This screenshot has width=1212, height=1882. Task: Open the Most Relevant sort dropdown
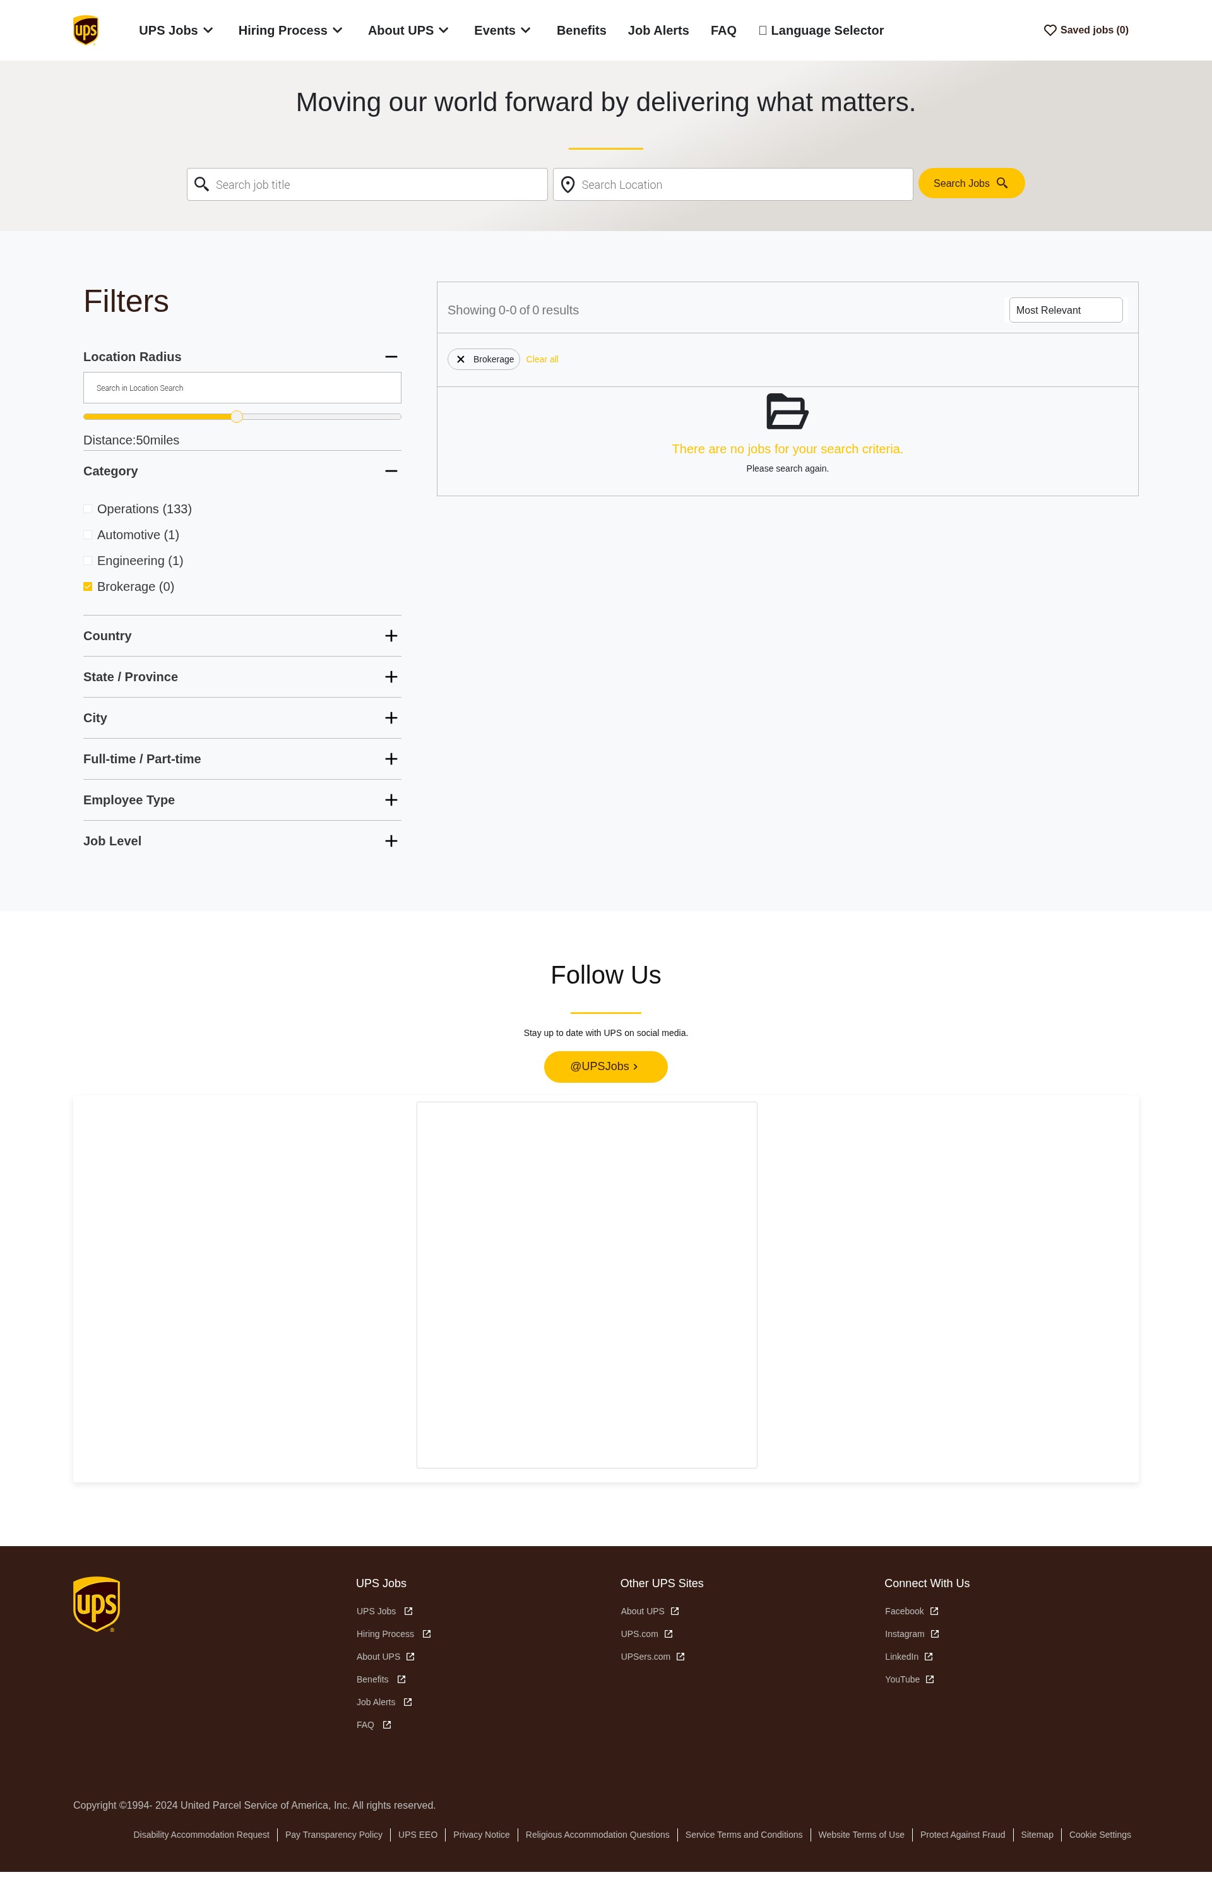(x=1066, y=310)
